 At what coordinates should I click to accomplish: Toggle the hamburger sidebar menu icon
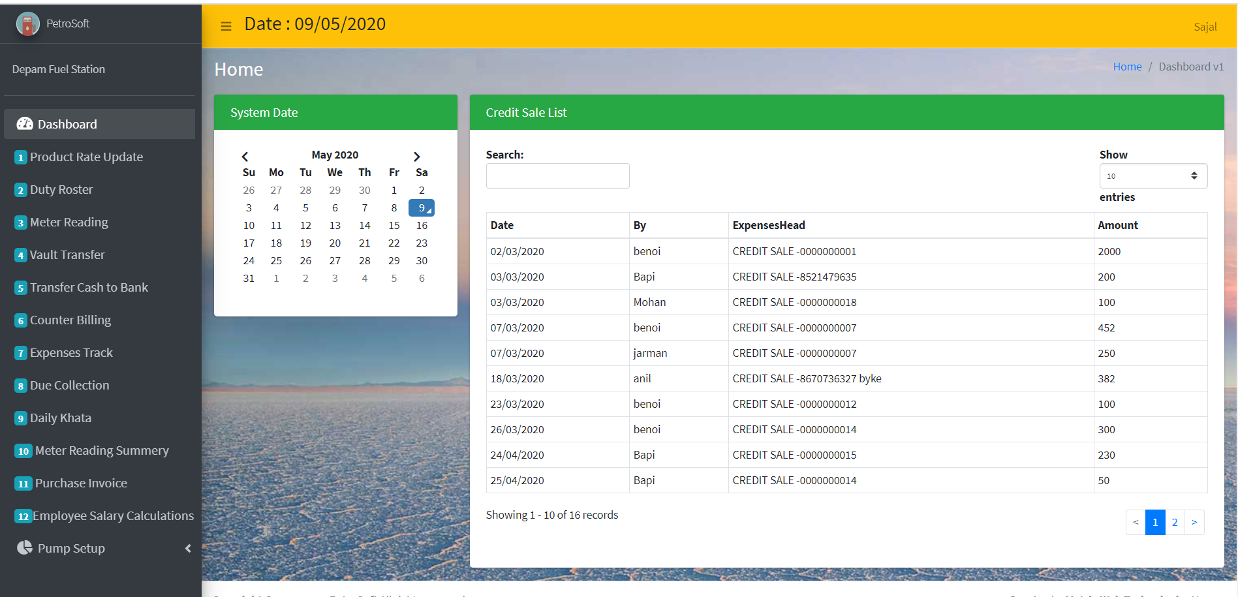point(226,26)
